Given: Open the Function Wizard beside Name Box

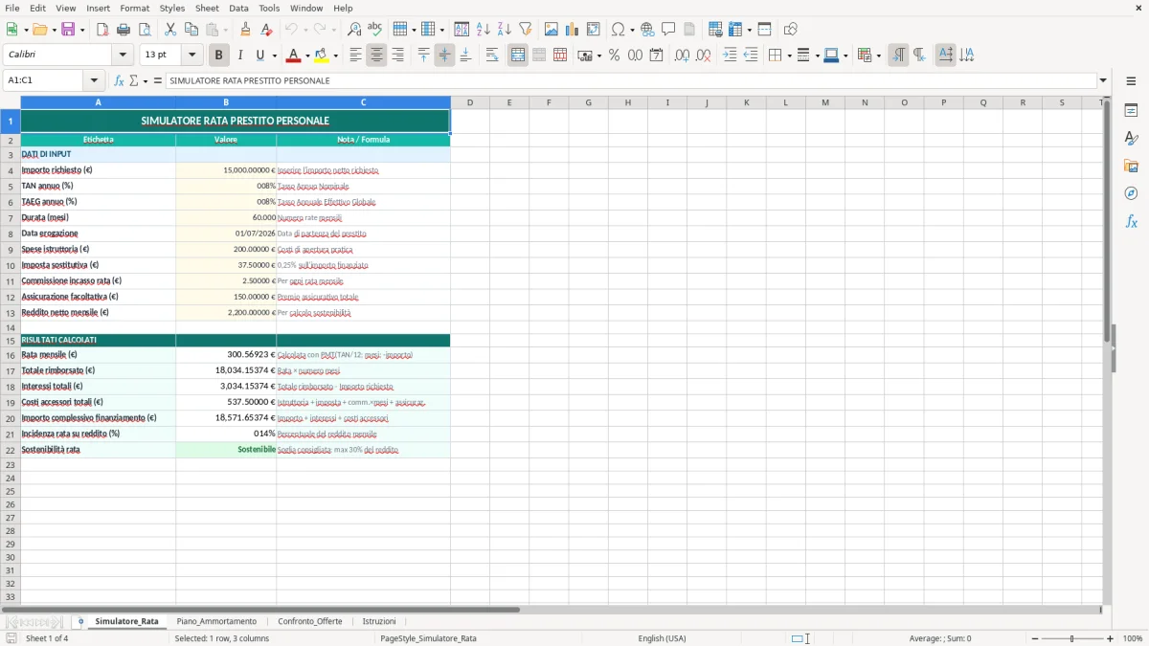Looking at the screenshot, I should [120, 80].
